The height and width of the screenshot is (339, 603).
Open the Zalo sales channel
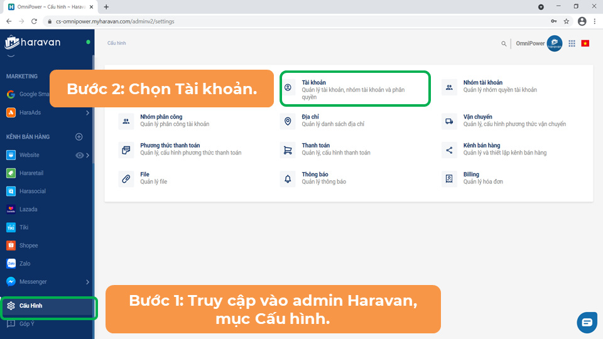coord(25,264)
